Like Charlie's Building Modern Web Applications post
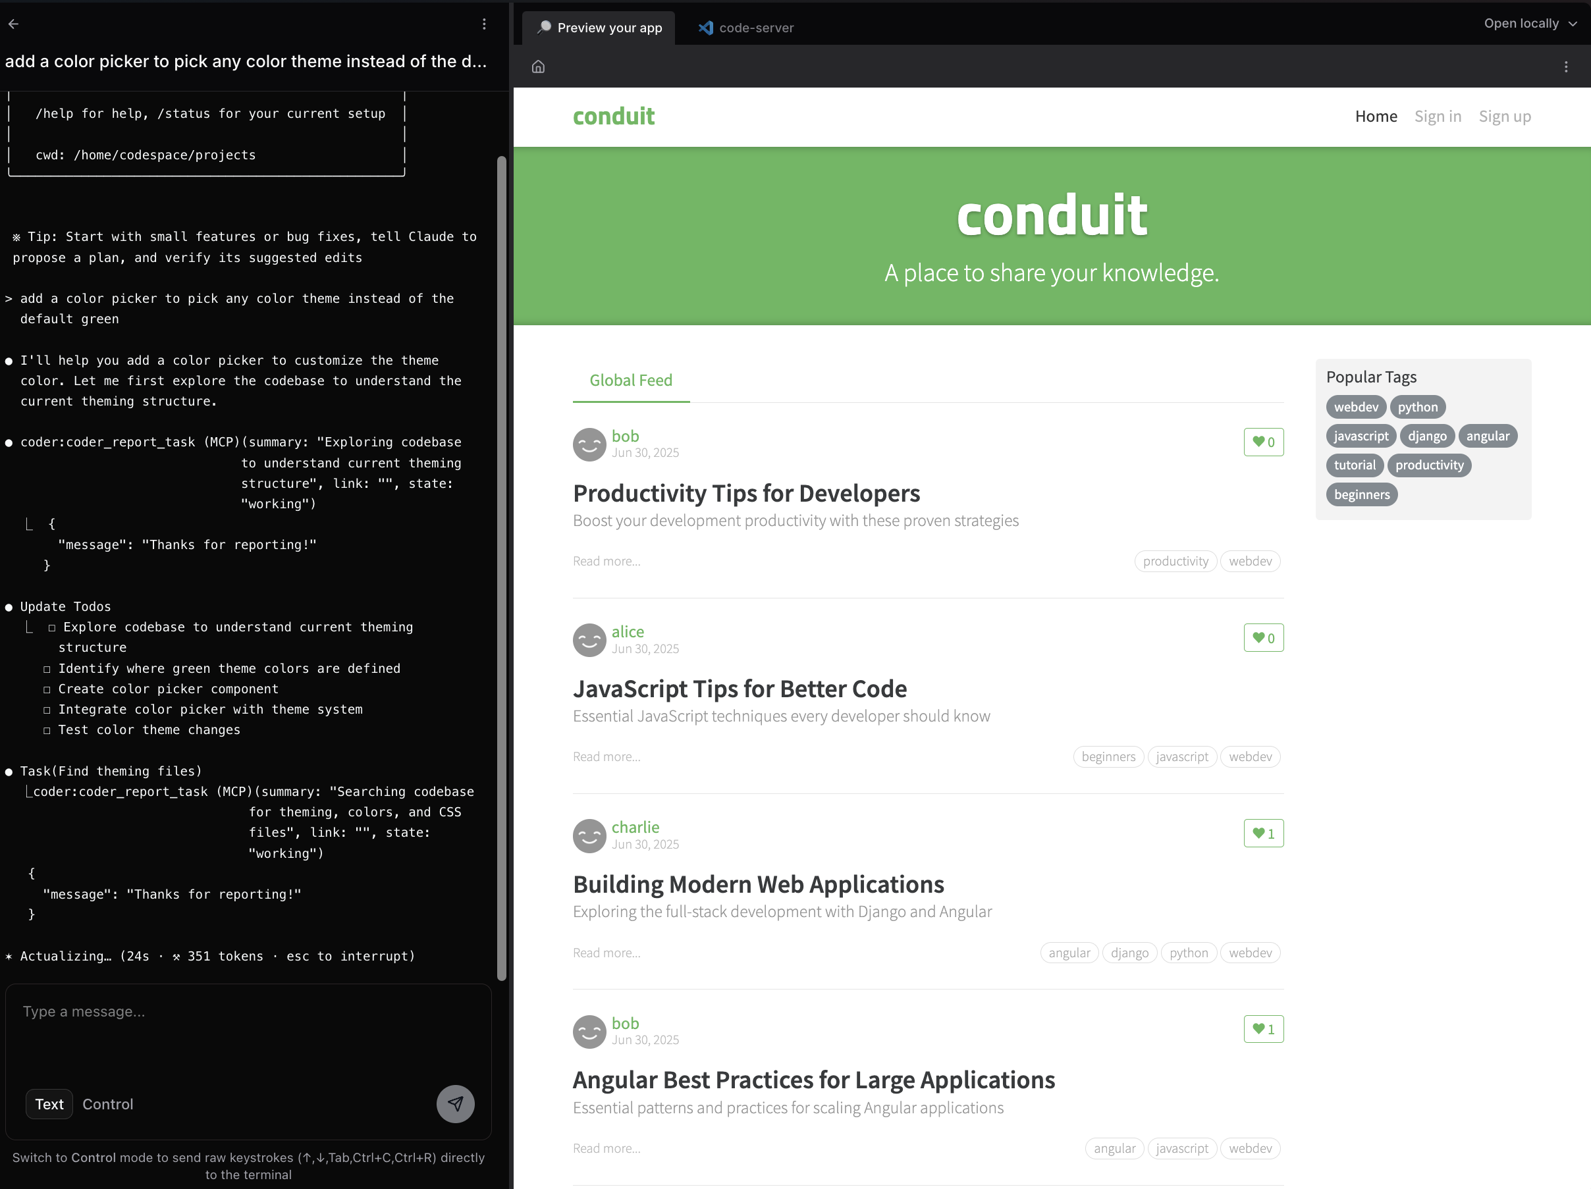The width and height of the screenshot is (1591, 1189). coord(1263,833)
